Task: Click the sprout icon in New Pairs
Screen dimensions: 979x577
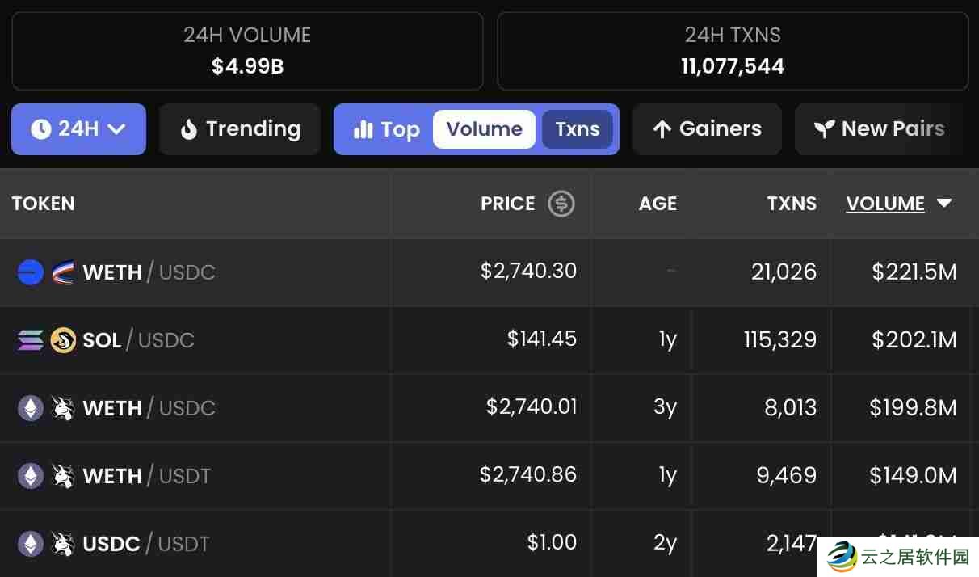Action: click(x=824, y=129)
